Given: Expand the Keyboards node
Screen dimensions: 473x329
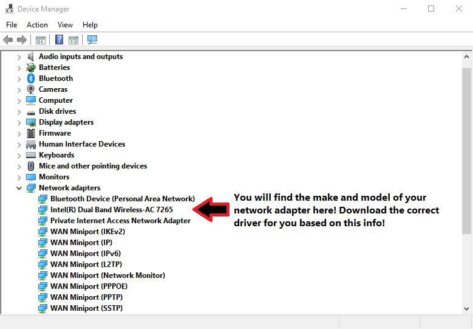Looking at the screenshot, I should coord(19,156).
